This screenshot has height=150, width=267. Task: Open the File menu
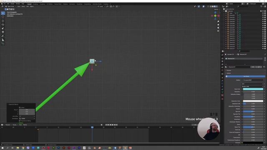point(5,4)
